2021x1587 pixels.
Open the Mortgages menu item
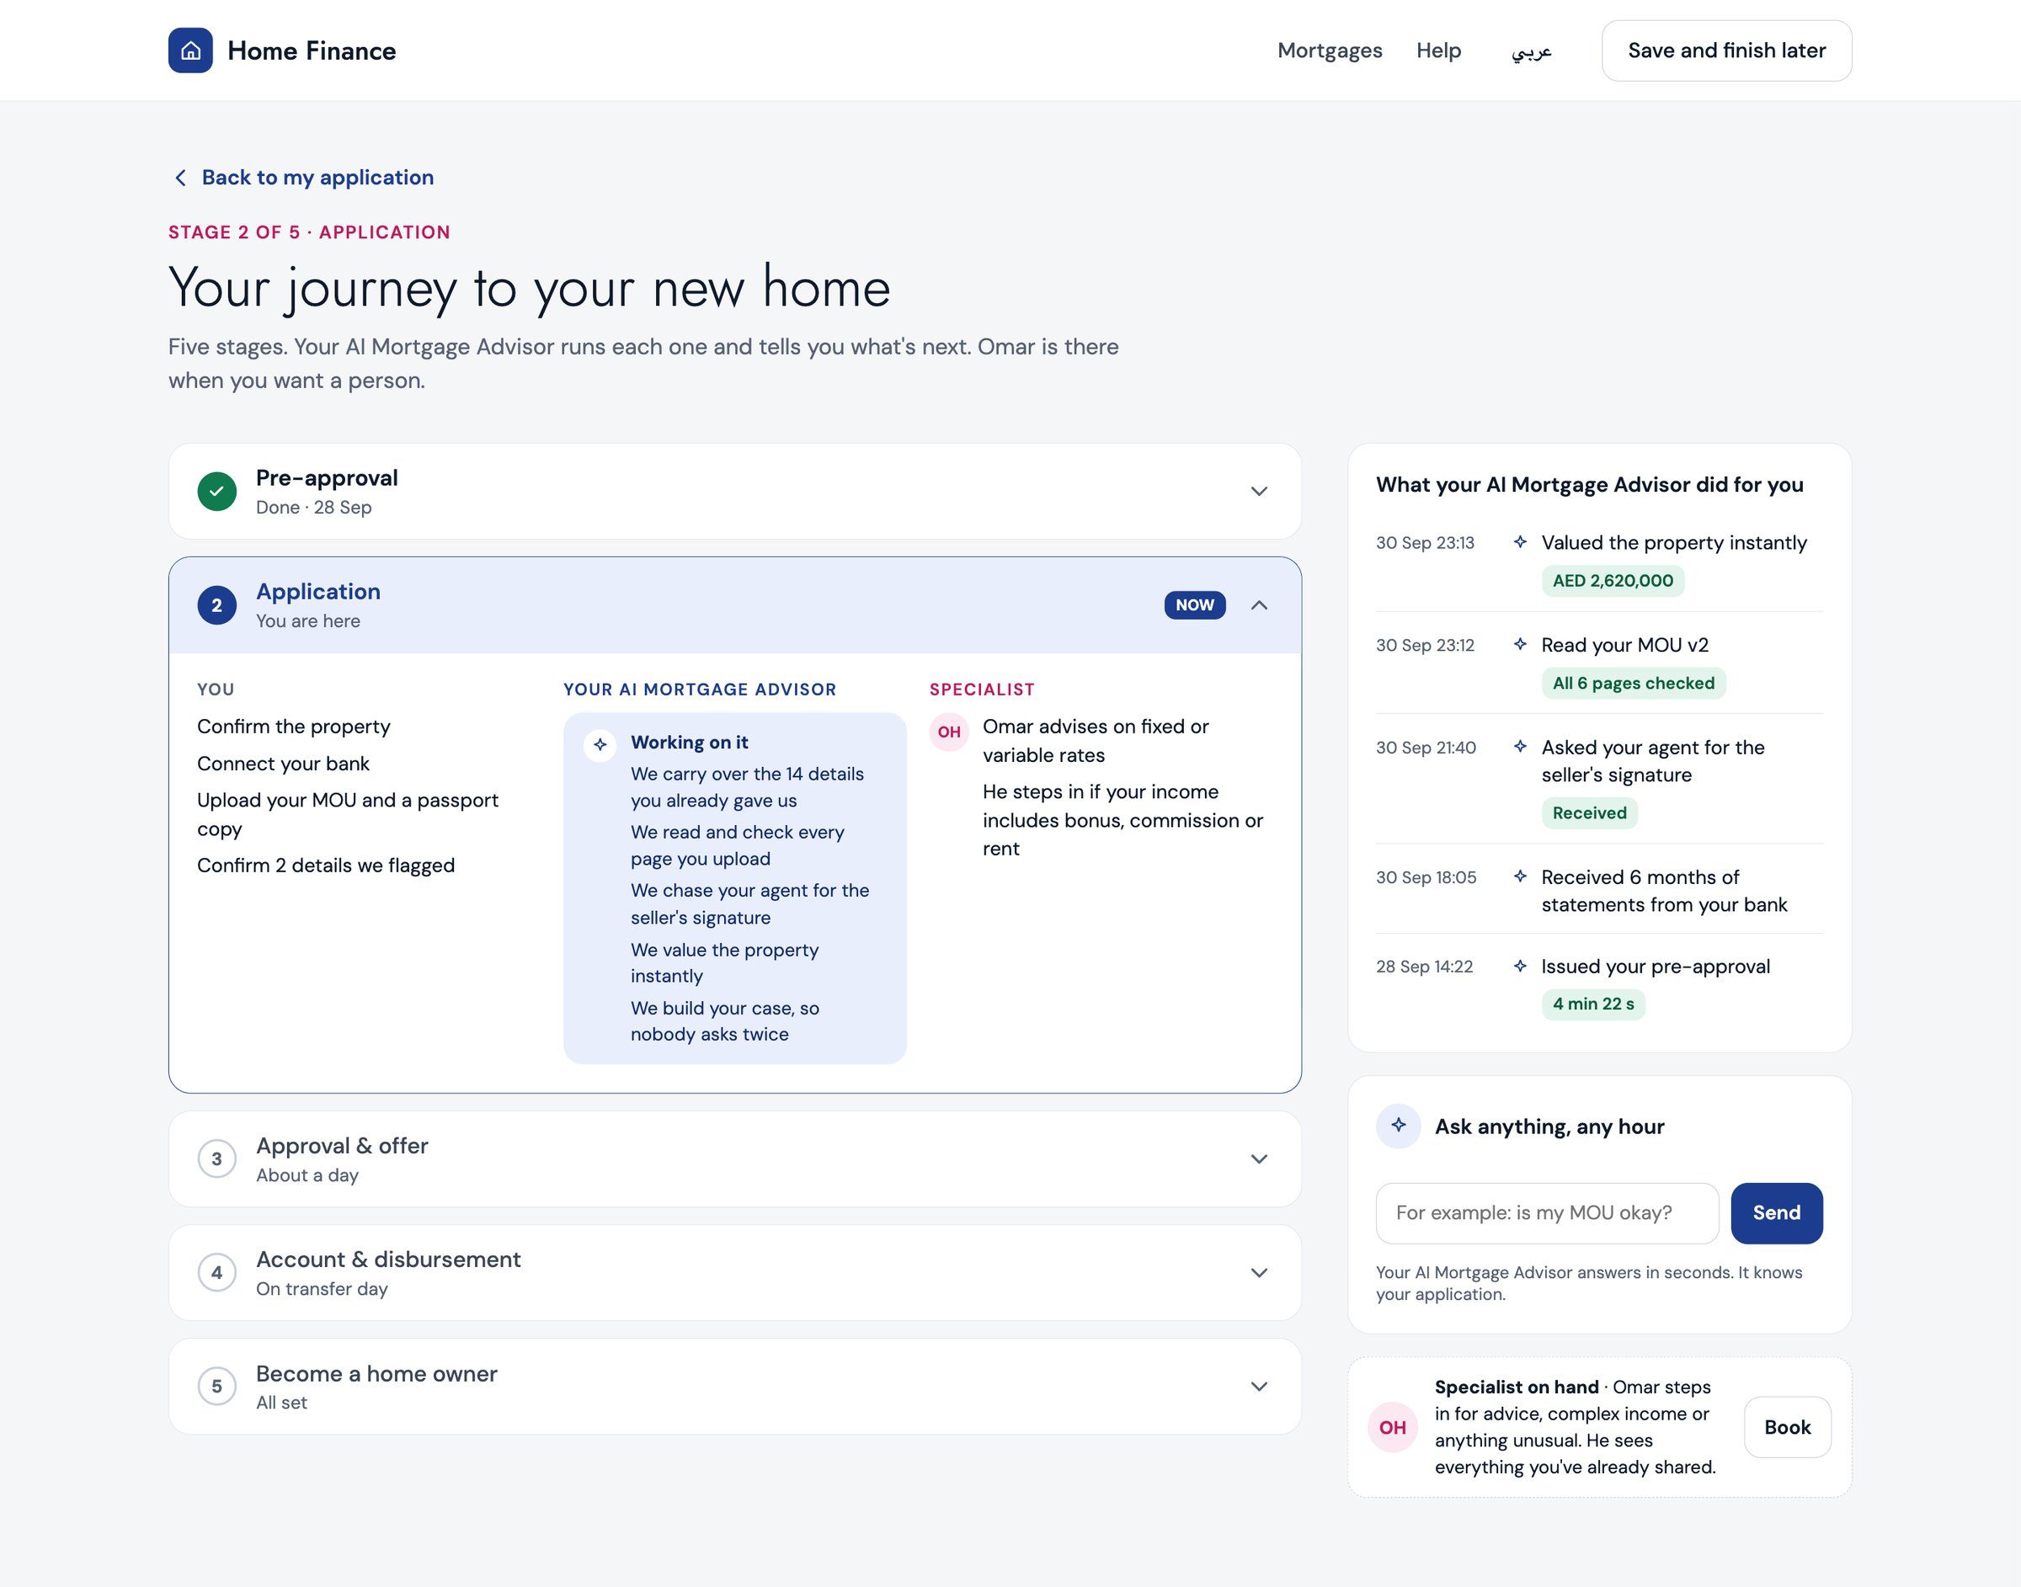(1330, 51)
